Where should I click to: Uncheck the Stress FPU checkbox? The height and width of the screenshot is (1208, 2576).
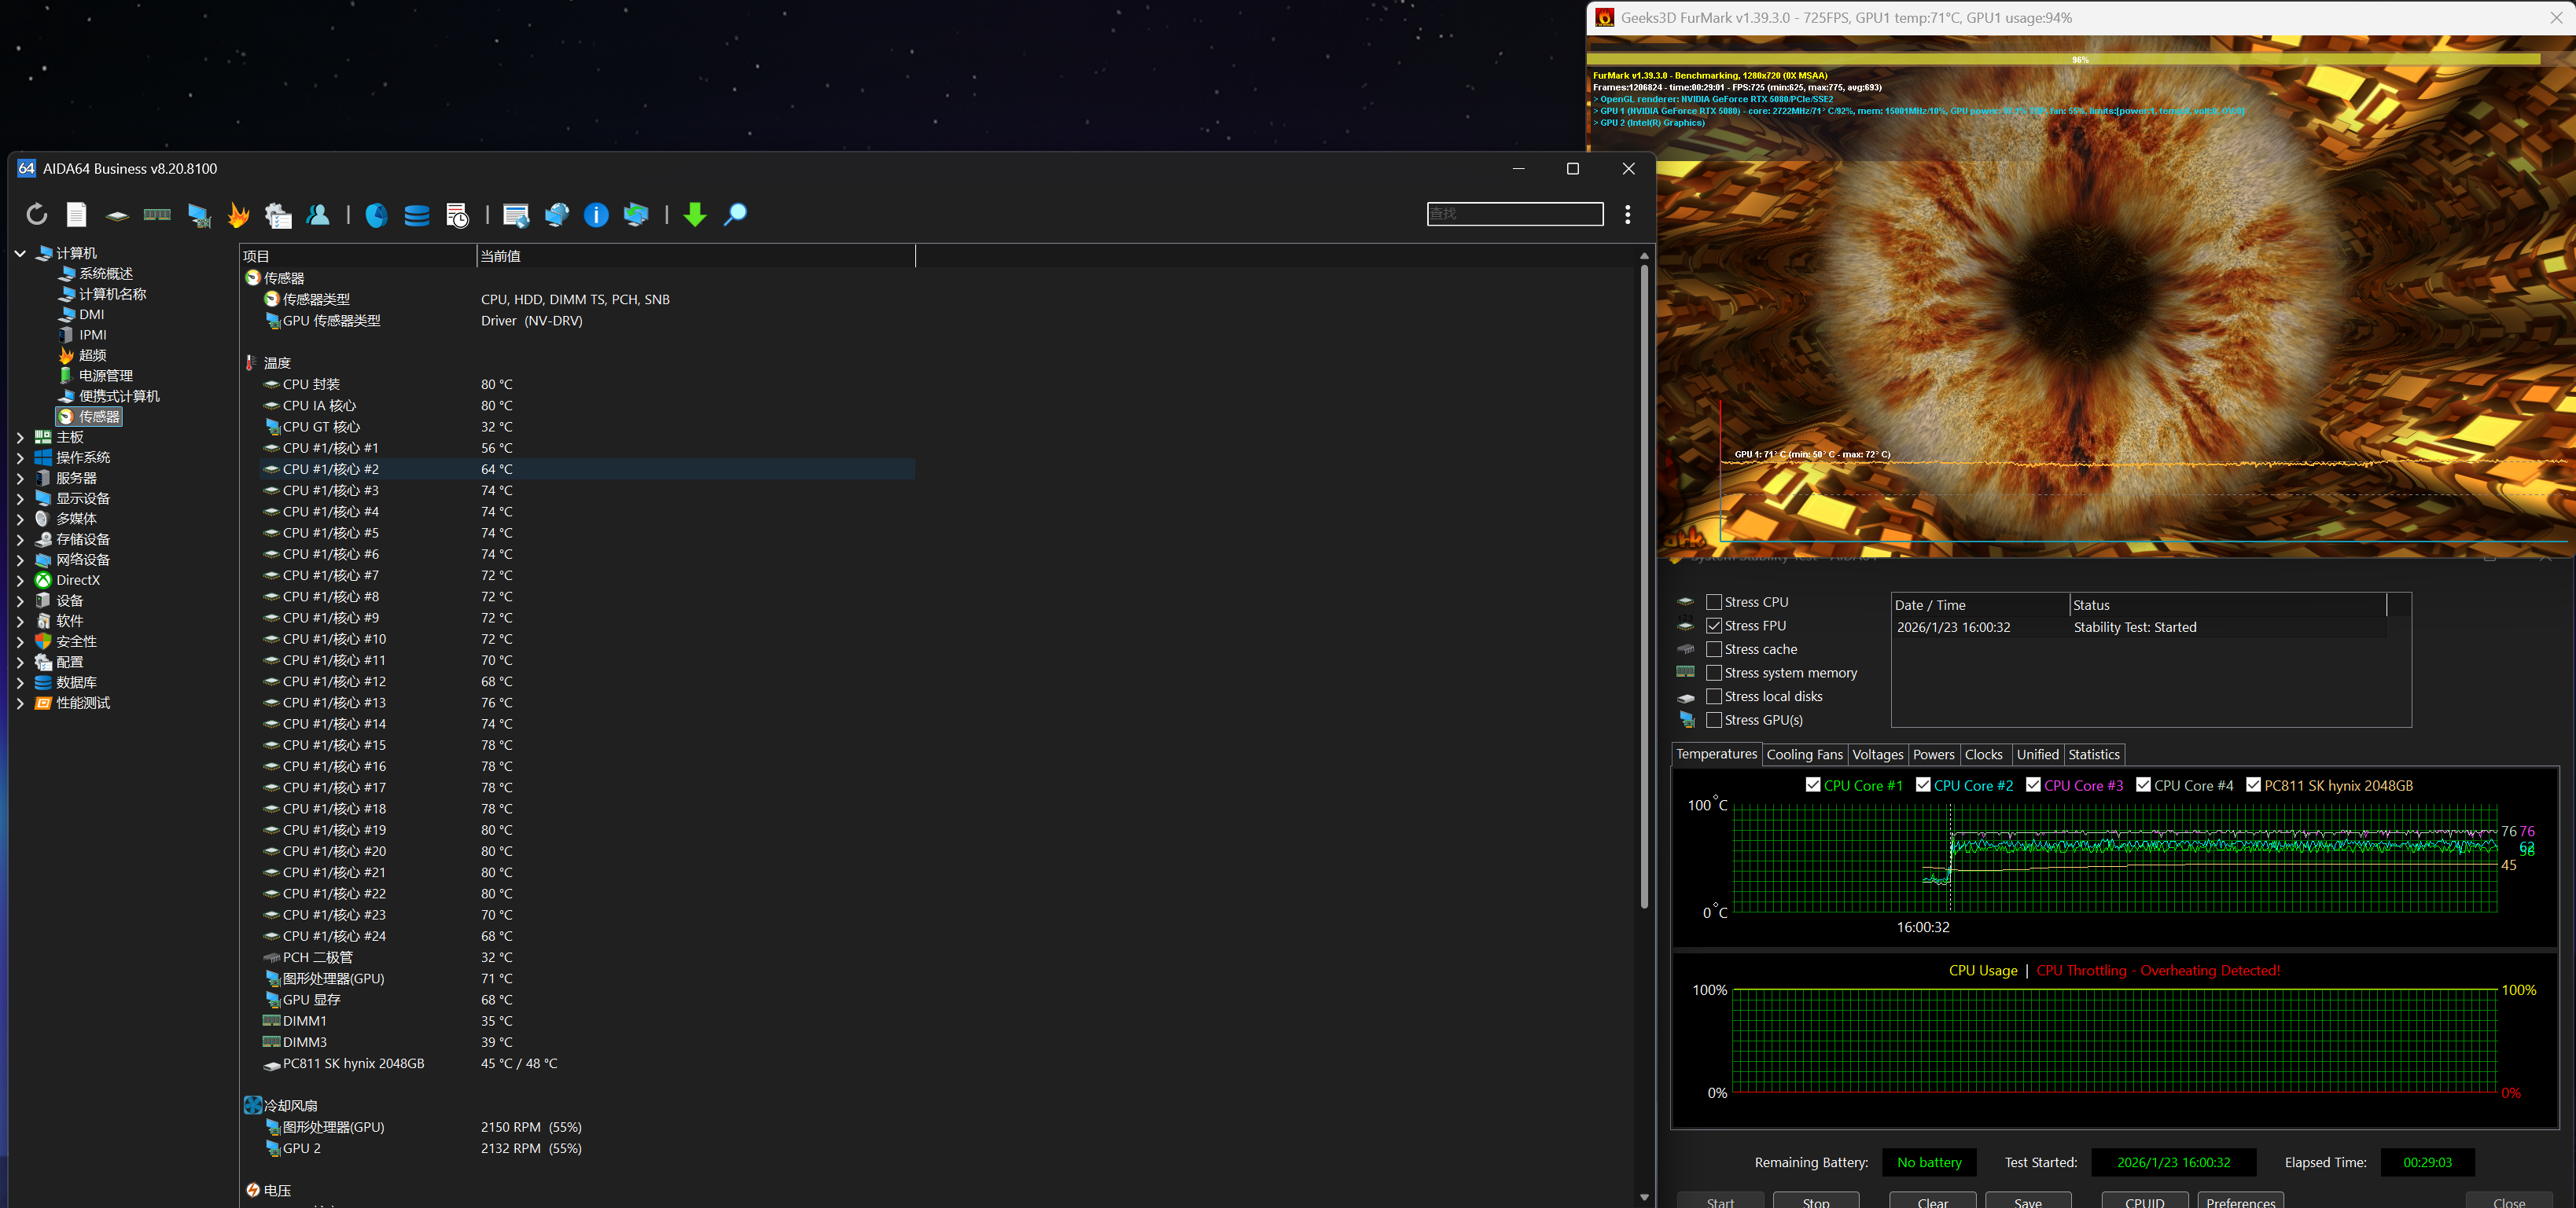click(1714, 626)
